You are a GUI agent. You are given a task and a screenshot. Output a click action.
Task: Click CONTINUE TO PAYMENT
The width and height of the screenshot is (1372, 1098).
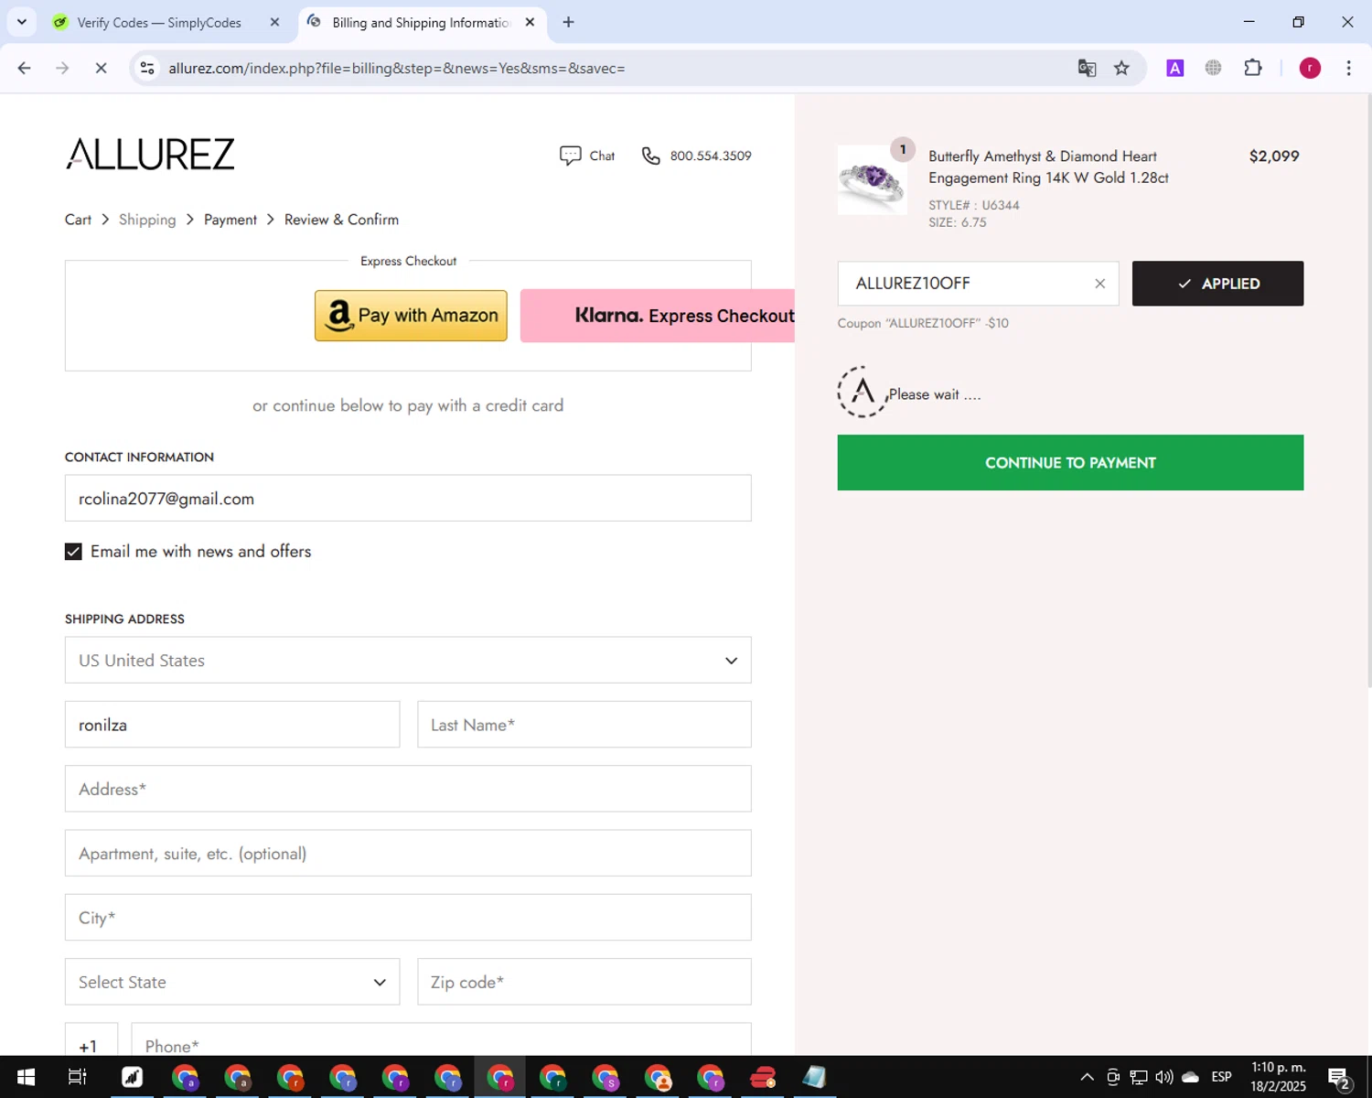pos(1070,463)
